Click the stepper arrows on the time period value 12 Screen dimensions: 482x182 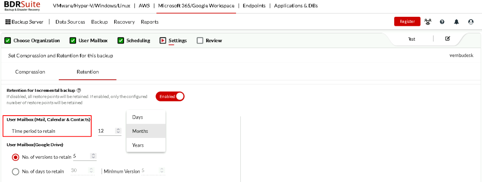click(118, 131)
